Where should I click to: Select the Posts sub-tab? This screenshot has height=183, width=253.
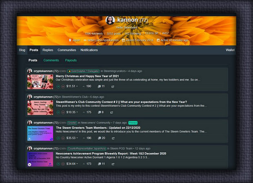click(x=33, y=60)
